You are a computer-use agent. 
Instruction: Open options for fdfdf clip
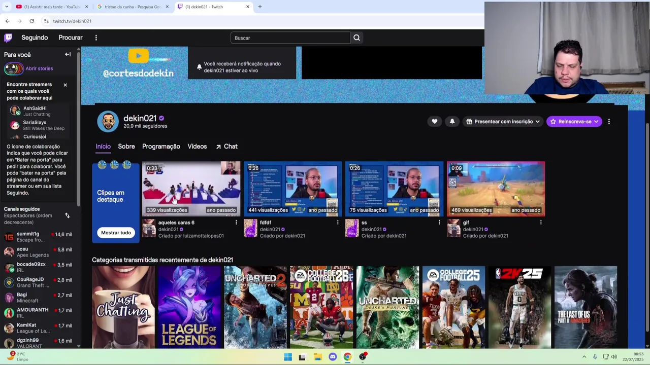pyautogui.click(x=338, y=223)
